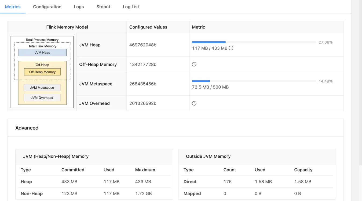Click the Flink Memory Model column header
Image resolution: width=362 pixels, height=201 pixels.
(x=67, y=27)
